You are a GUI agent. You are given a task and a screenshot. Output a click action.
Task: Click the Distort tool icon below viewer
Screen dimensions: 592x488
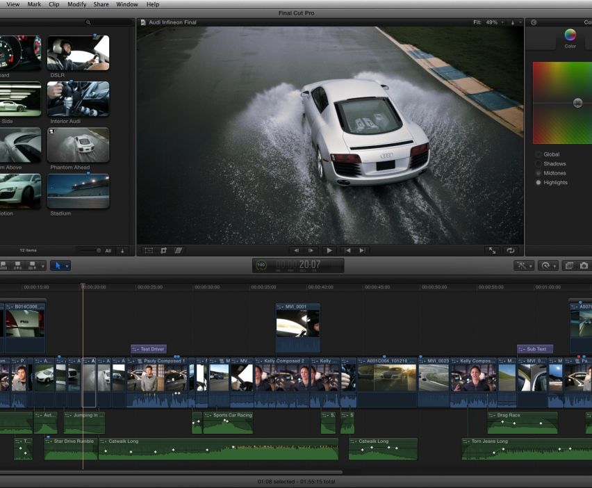click(179, 250)
